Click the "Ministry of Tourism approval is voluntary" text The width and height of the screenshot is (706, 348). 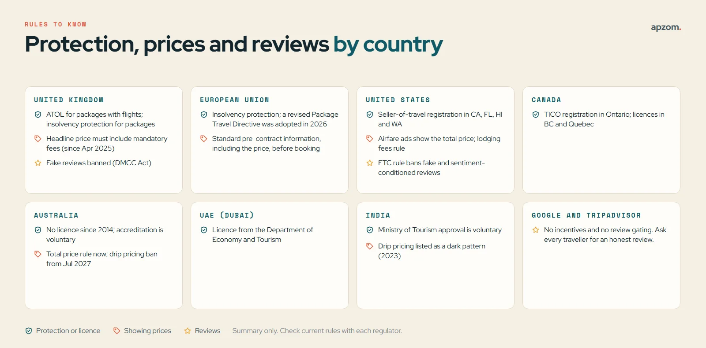(440, 230)
